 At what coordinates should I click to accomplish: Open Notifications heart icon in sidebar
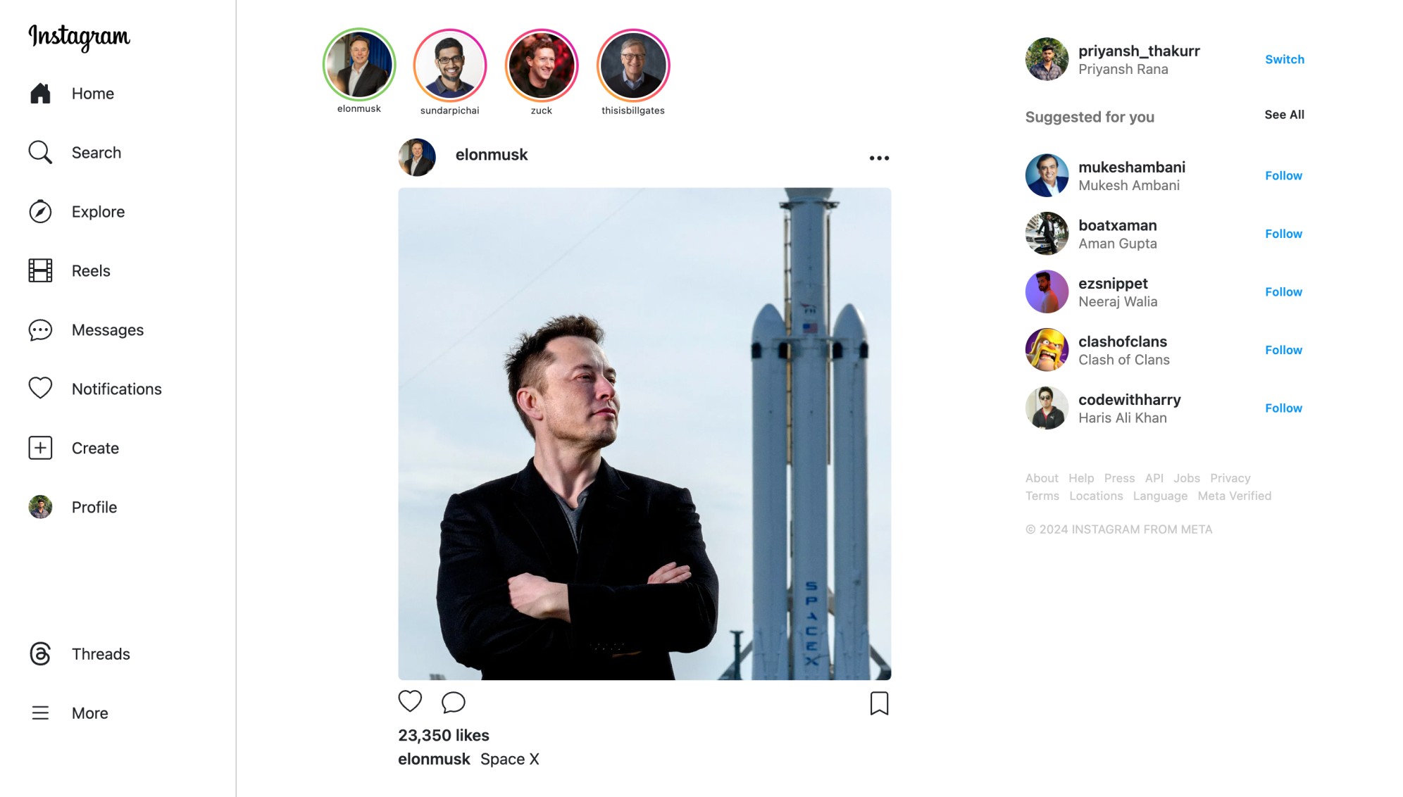[40, 388]
